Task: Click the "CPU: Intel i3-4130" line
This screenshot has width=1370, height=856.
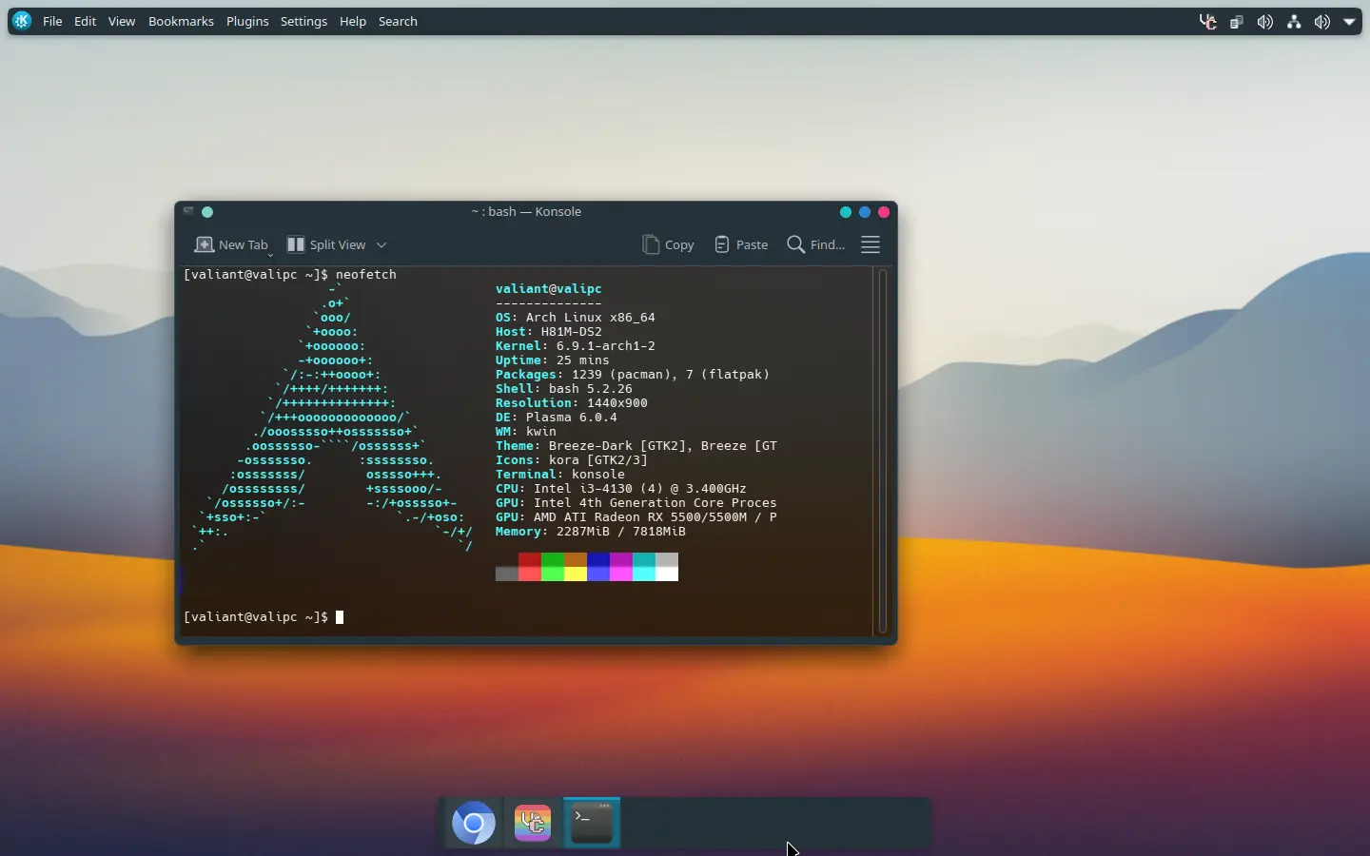Action: [x=621, y=488]
